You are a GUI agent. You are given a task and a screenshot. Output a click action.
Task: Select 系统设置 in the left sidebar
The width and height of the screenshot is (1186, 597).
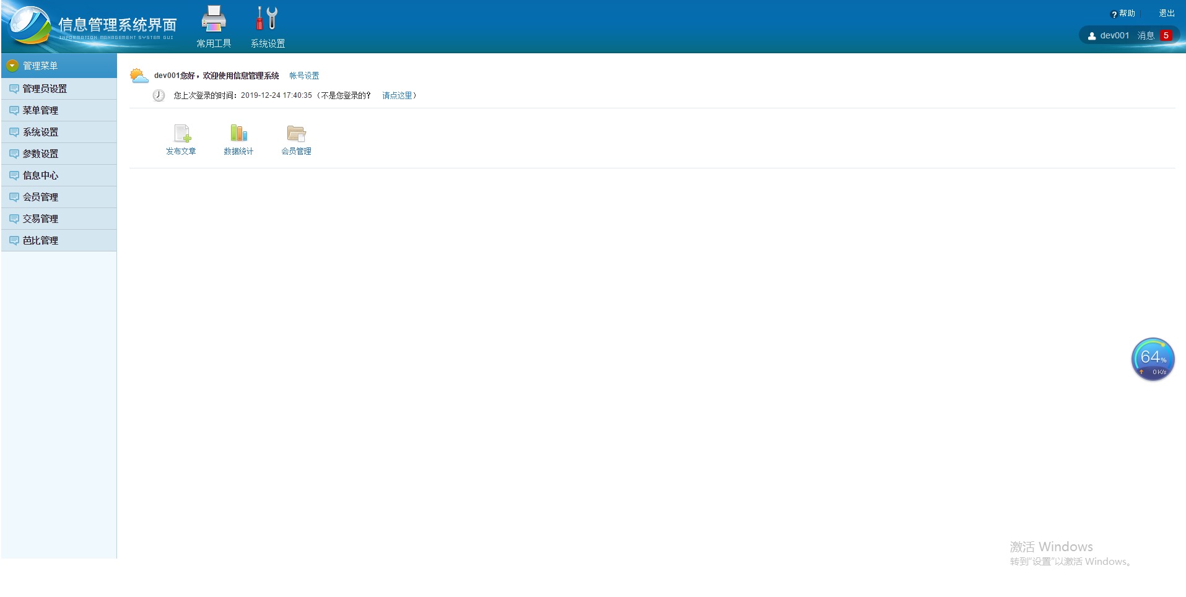click(x=59, y=132)
